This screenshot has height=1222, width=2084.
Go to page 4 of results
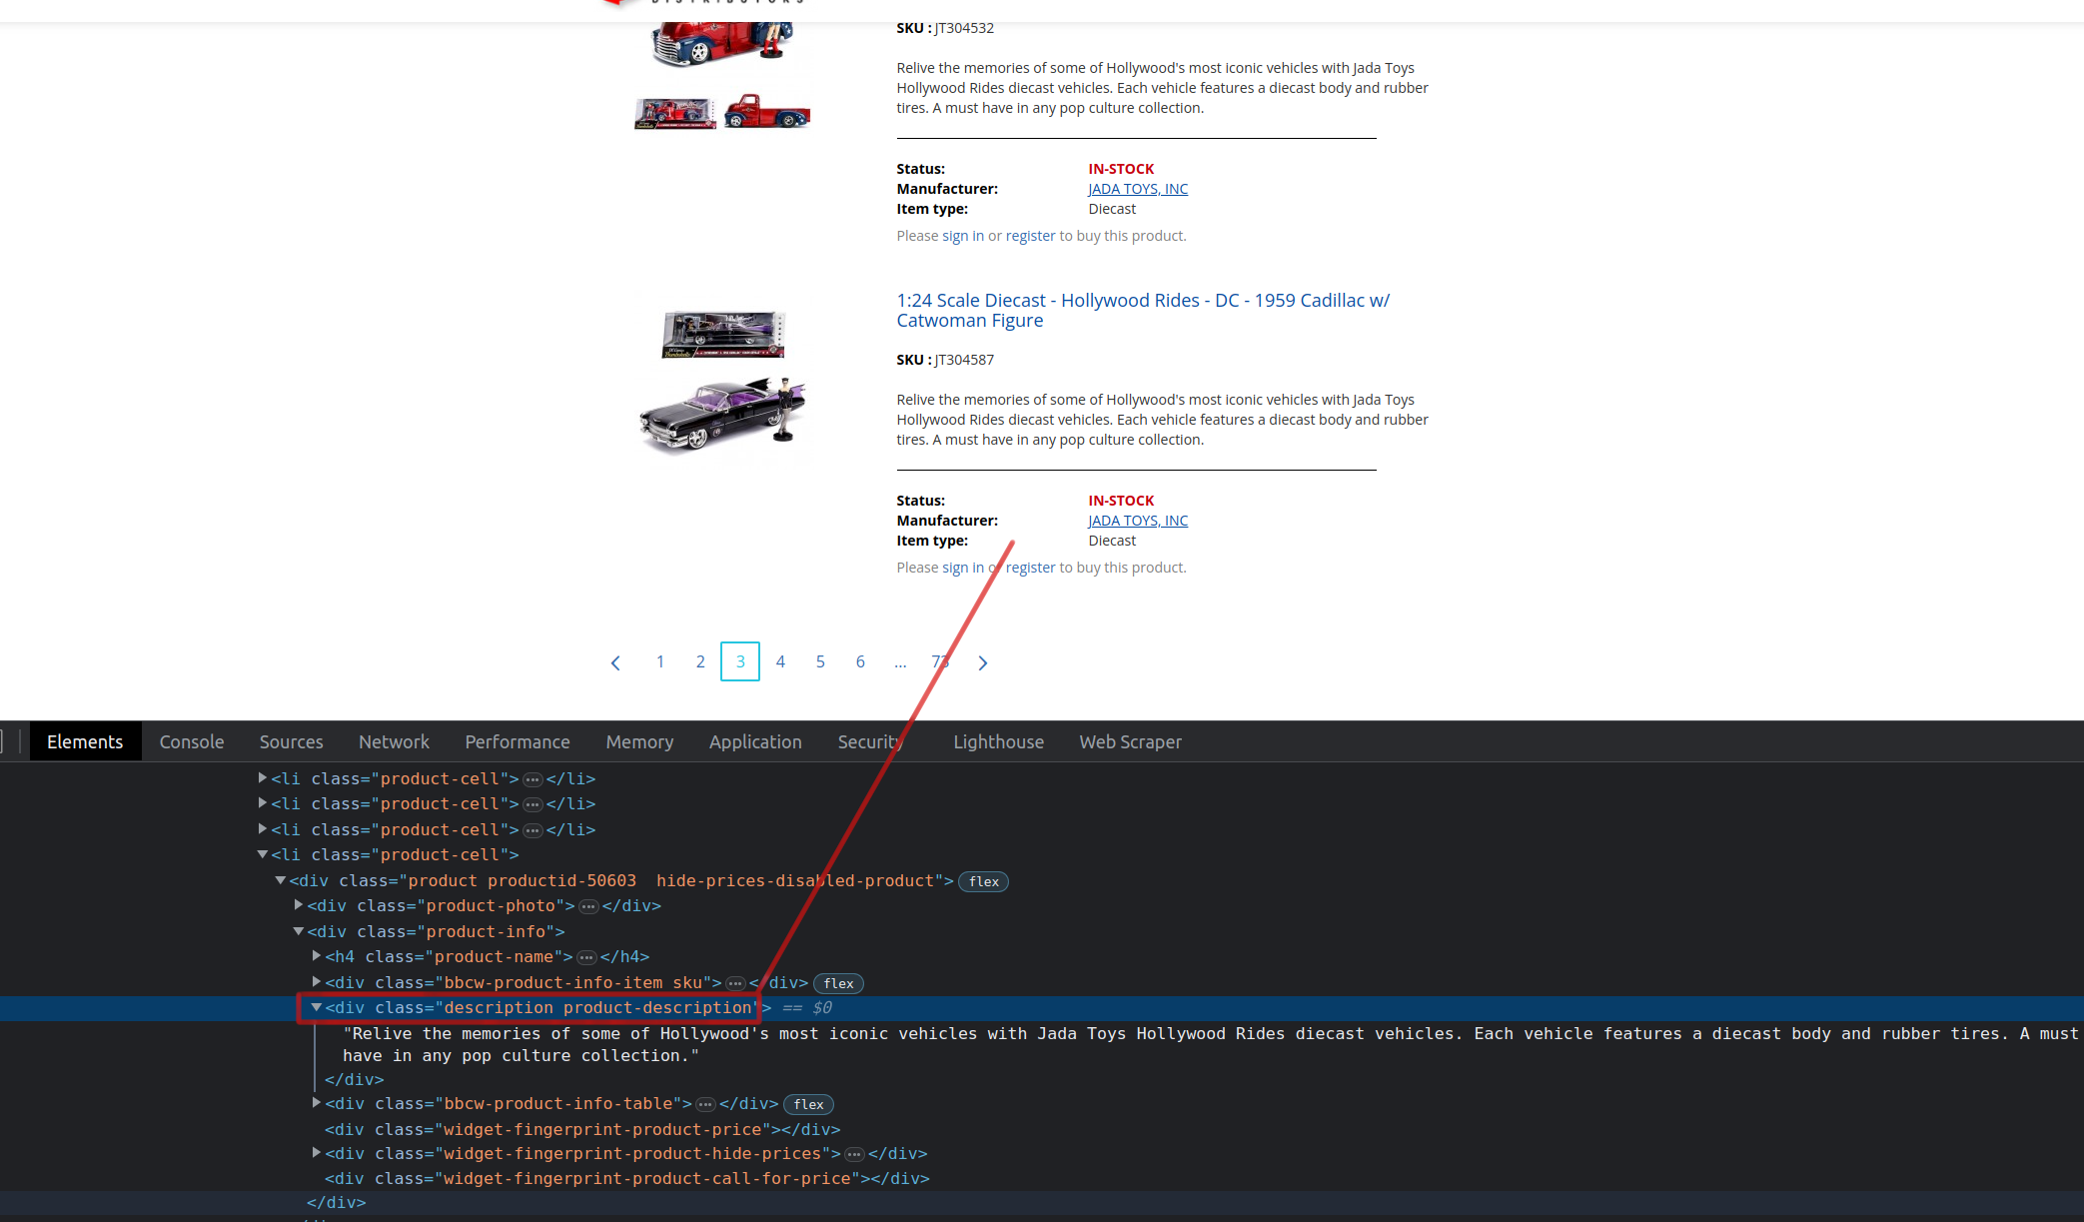[780, 661]
